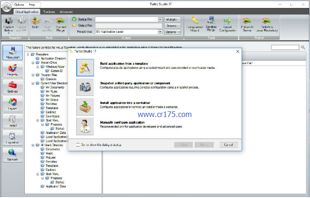Open the Options dropdown button in Output group
Screen dimensions: 310x198
pos(172,32)
